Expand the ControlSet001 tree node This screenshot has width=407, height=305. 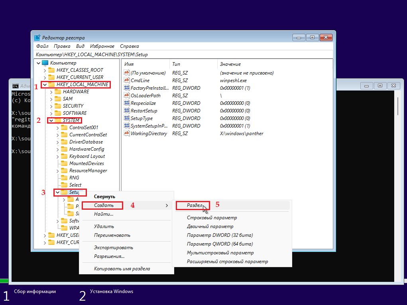tap(58, 128)
